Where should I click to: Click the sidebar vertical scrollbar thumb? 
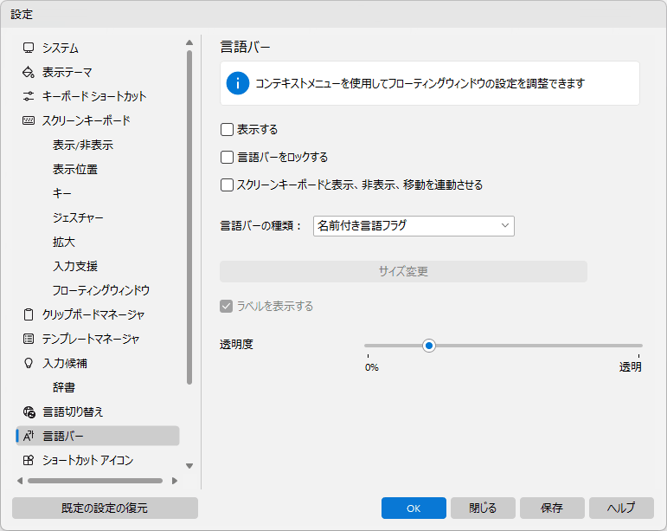point(189,217)
